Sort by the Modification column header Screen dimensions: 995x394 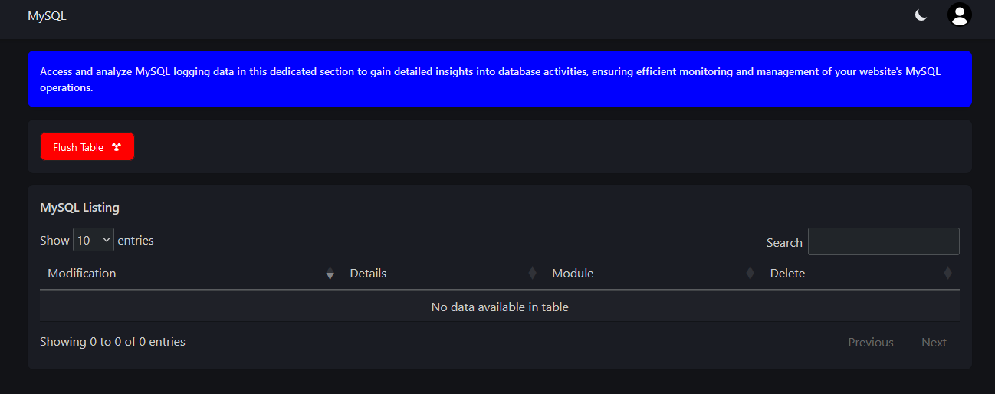pyautogui.click(x=82, y=274)
